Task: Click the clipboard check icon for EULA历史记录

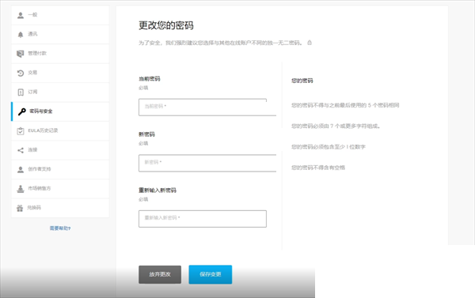Action: [x=21, y=131]
